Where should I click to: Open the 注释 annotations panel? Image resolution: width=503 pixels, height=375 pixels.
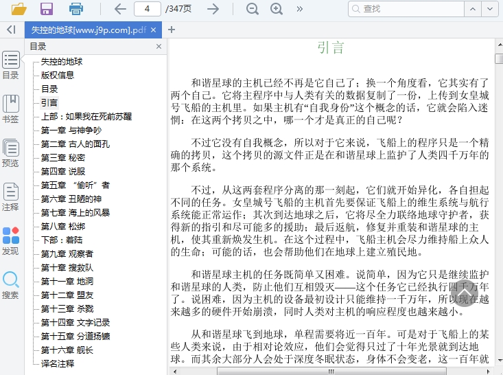tap(10, 197)
